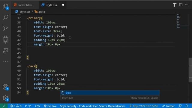Viewport: 192px width, 108px height.
Task: Click the Prettier status bar item
Action: tap(168, 106)
